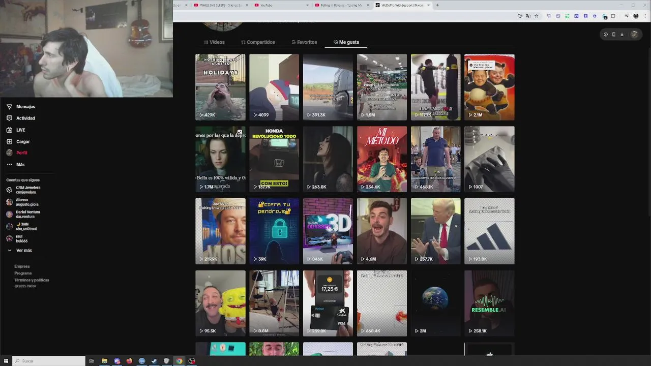Image resolution: width=651 pixels, height=366 pixels.
Task: Open the video with 1.5M views
Action: 382,87
